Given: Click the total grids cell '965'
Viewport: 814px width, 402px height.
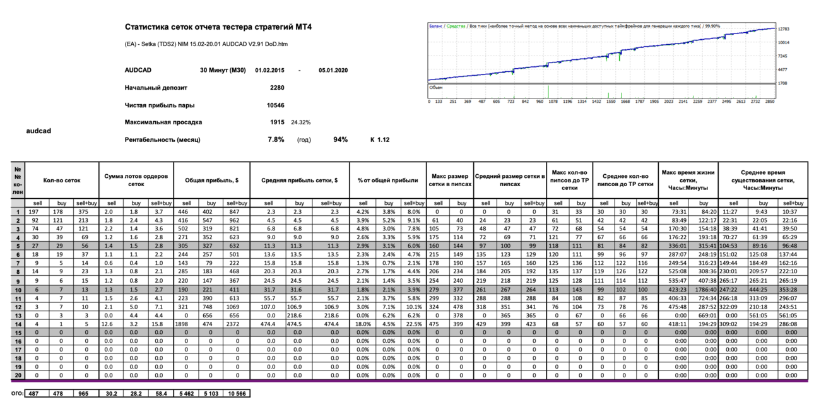Looking at the screenshot, I should [x=87, y=393].
